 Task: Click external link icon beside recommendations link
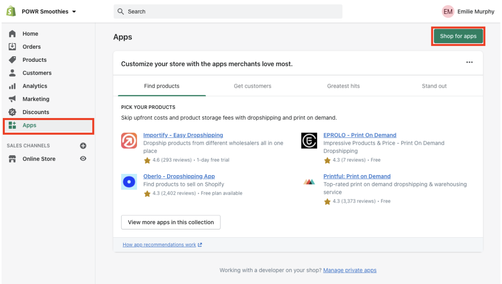point(200,245)
